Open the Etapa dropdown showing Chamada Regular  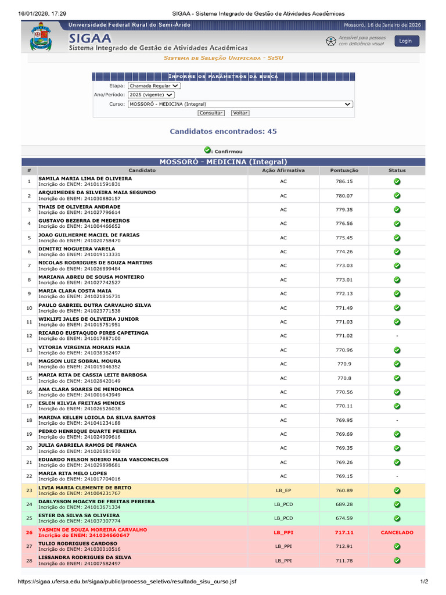tap(154, 86)
